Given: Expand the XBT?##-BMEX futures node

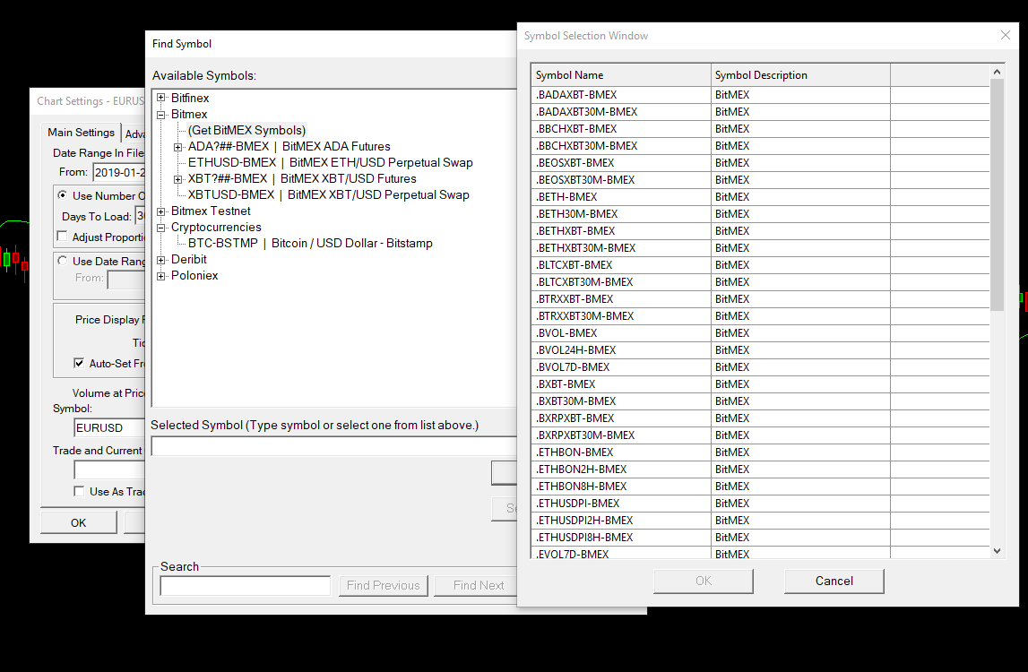Looking at the screenshot, I should 177,179.
